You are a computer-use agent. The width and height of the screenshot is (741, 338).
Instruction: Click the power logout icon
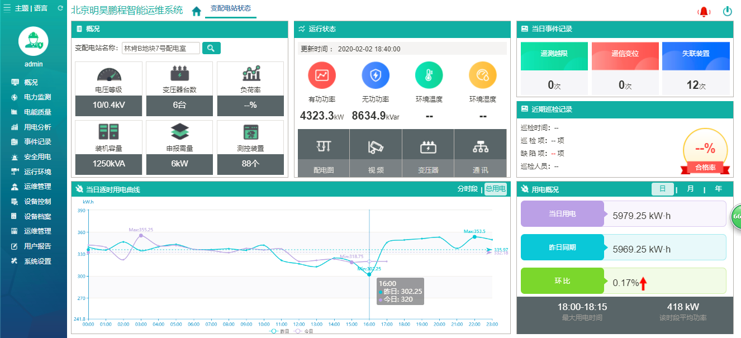tap(728, 11)
